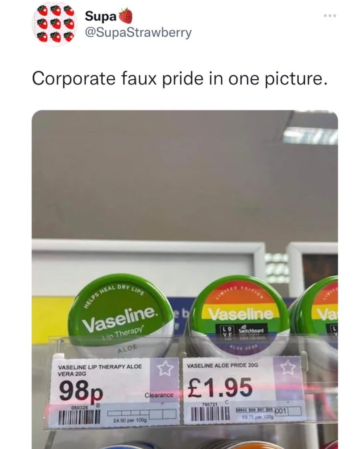
Task: Click the "£4.90 per 100g" unit price
Action: pos(130,420)
